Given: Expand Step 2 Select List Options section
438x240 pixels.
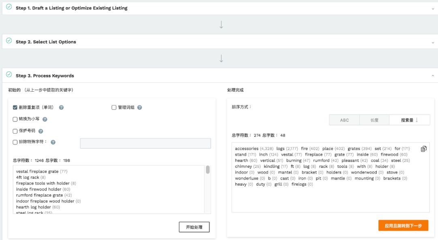Looking at the screenshot, I should [433, 43].
